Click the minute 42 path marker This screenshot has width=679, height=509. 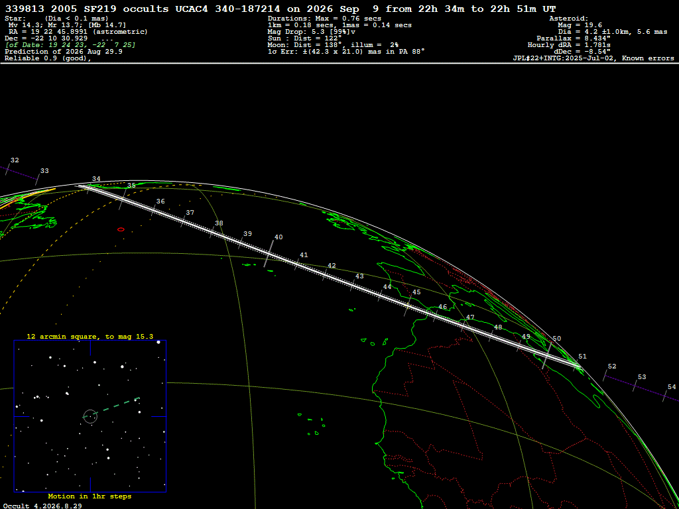[x=325, y=275]
